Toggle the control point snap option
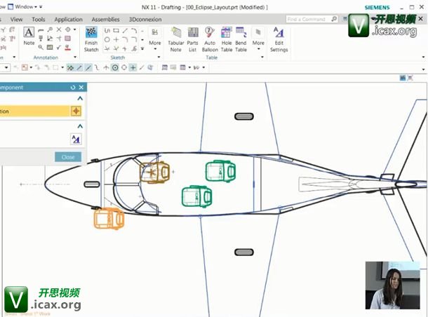 point(97,67)
